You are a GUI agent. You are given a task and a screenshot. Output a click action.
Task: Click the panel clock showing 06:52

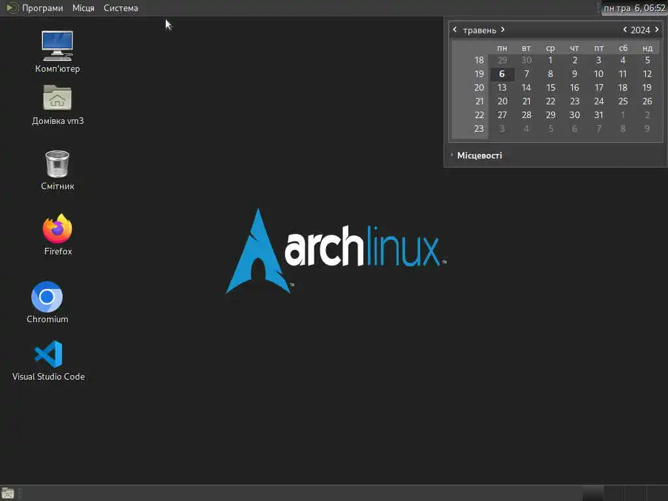coord(634,8)
